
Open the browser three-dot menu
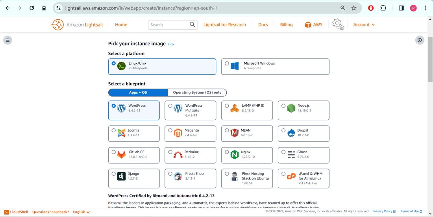[426, 8]
